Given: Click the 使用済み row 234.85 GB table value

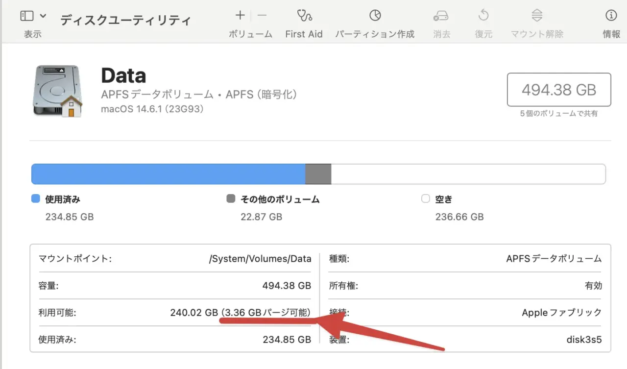Looking at the screenshot, I should [287, 339].
